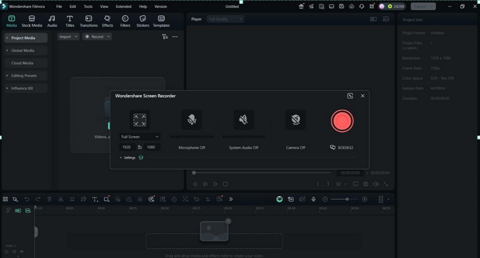Start recording with the red button
This screenshot has height=258, width=480.
pyautogui.click(x=342, y=121)
